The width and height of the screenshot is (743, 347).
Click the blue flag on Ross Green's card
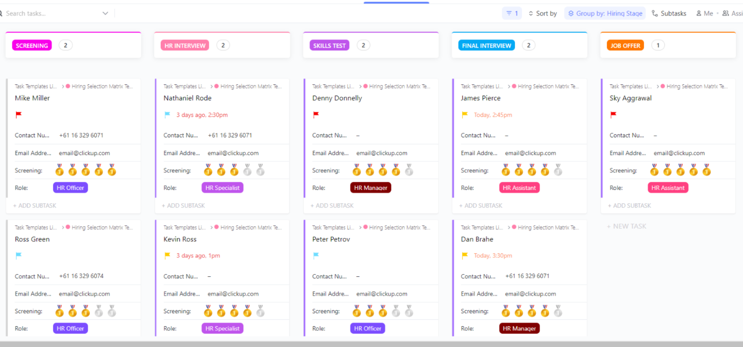tap(18, 256)
